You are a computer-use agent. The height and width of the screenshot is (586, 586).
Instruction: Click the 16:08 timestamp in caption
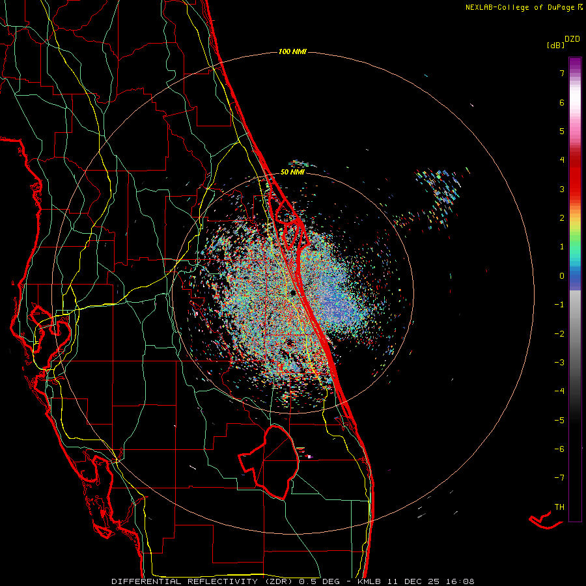pos(459,581)
